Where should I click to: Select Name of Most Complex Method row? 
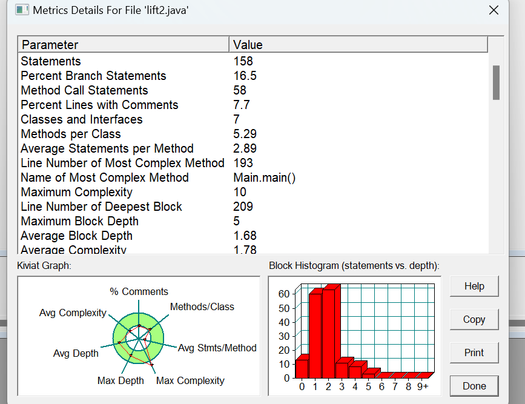253,177
